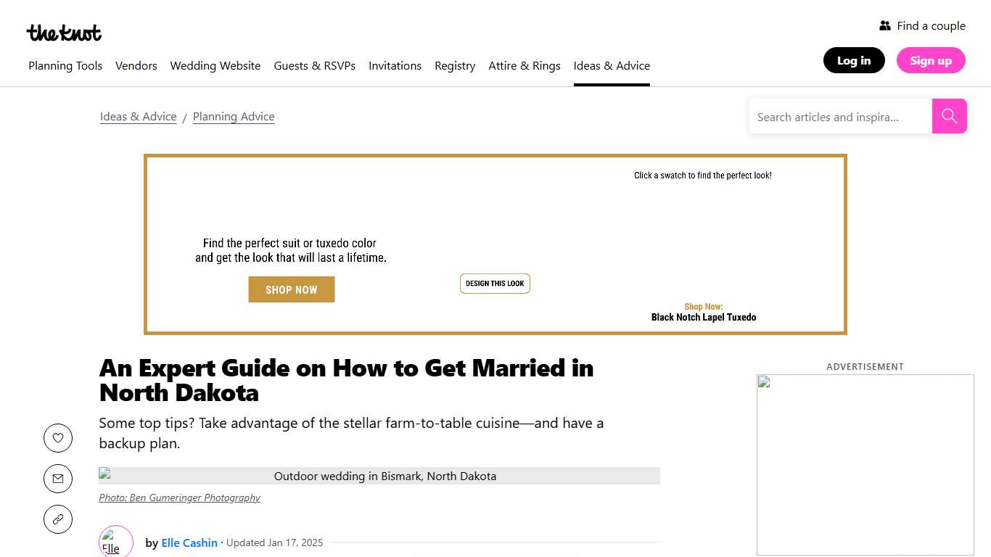991x557 pixels.
Task: Open the Planning Advice breadcrumb
Action: (x=234, y=116)
